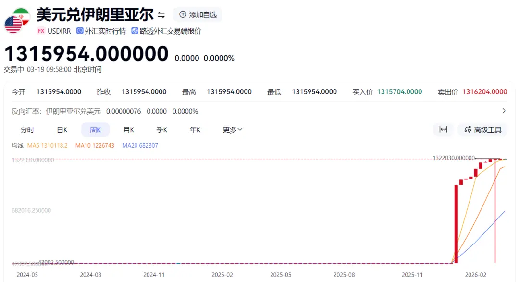Click the 今开 value 1315954.0000
519x282 pixels.
(59, 92)
